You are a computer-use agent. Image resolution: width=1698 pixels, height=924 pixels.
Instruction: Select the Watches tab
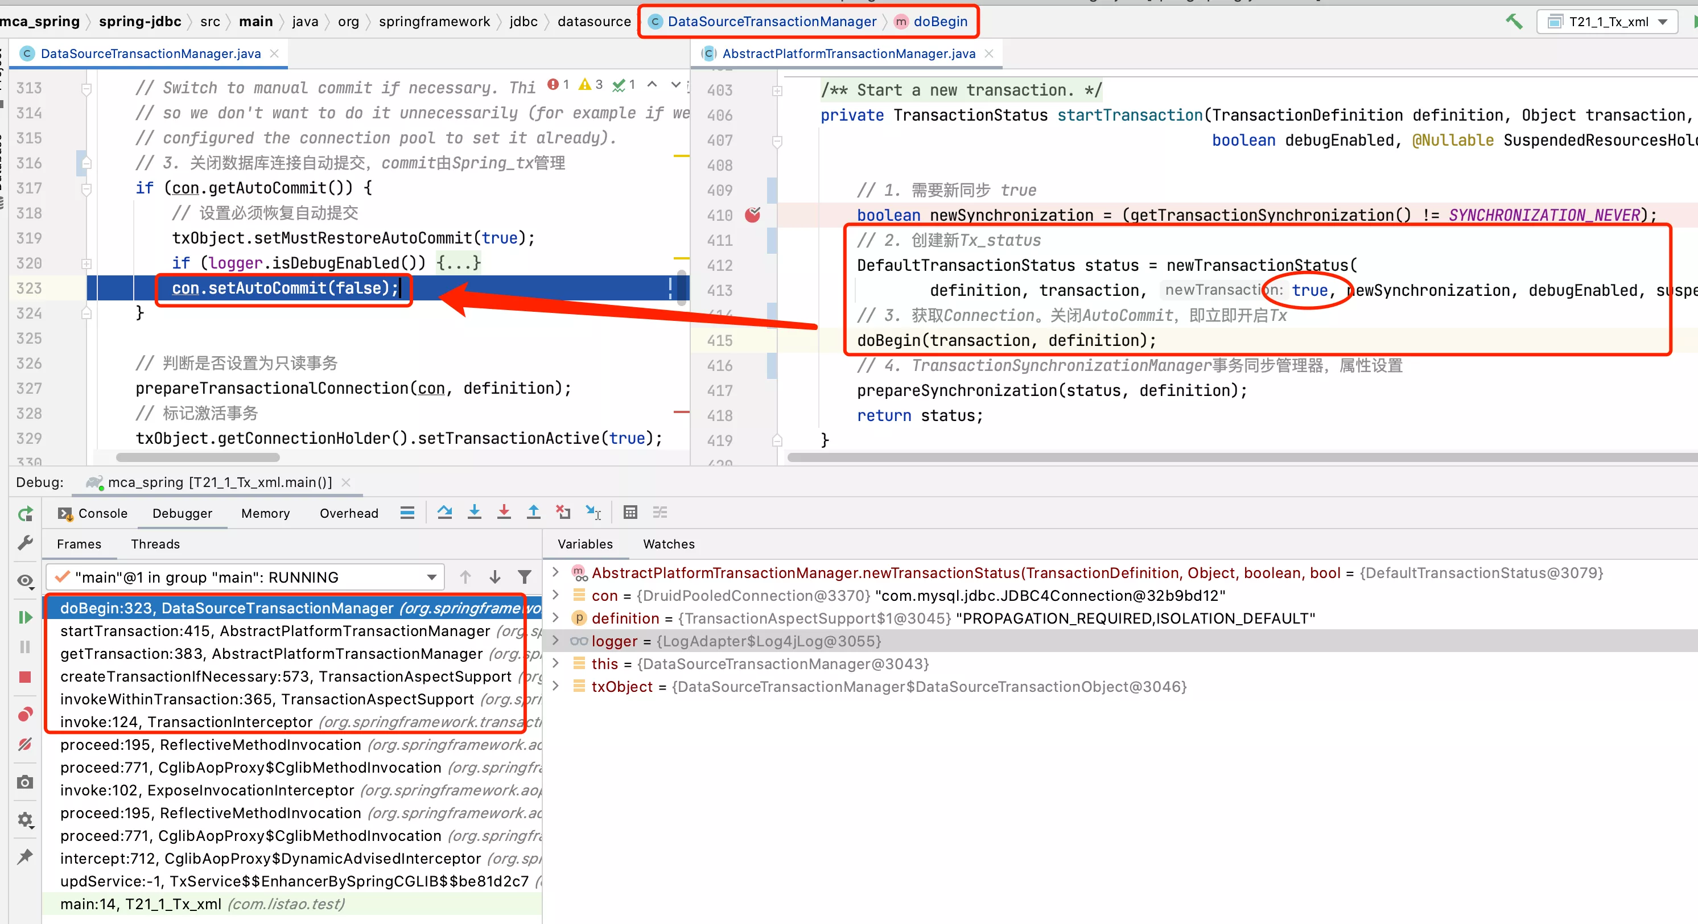(669, 544)
